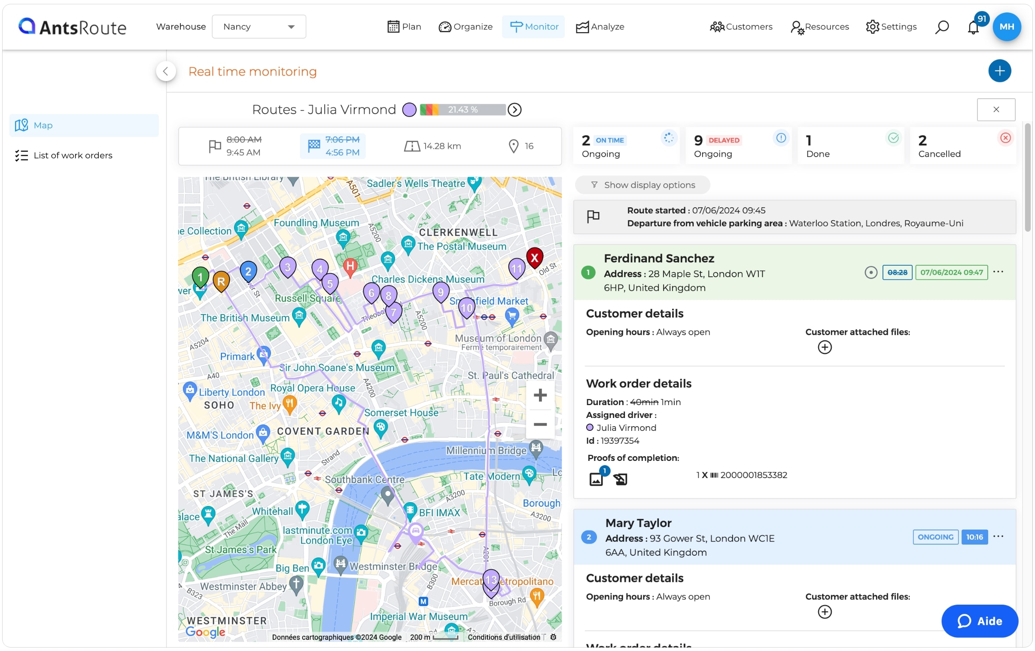Filter by 2 Cancelled card
This screenshot has width=1035, height=651.
[962, 146]
